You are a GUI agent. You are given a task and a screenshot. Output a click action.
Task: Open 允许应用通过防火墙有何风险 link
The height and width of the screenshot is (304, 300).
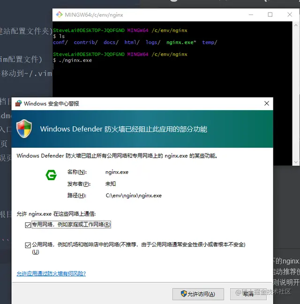[51, 274]
